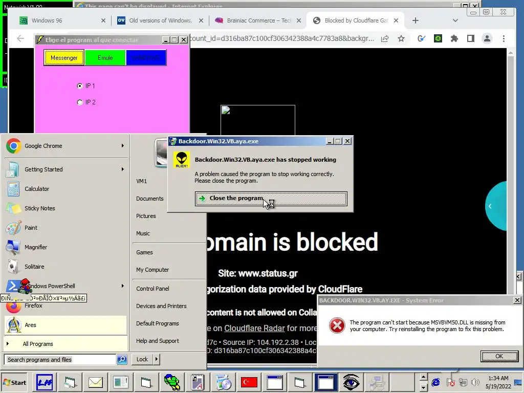The height and width of the screenshot is (393, 524).
Task: Click the volume speaker tray icon
Action: pyautogui.click(x=475, y=382)
